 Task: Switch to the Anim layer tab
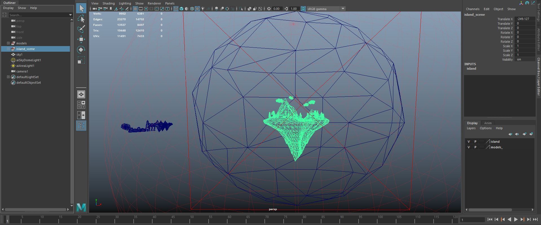[x=488, y=123]
